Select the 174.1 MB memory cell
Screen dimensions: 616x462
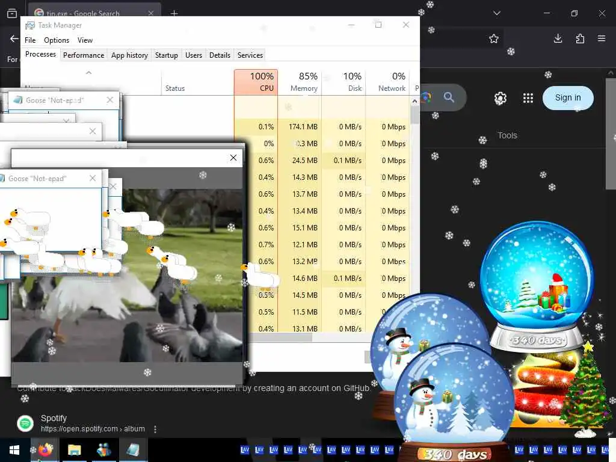tap(300, 127)
